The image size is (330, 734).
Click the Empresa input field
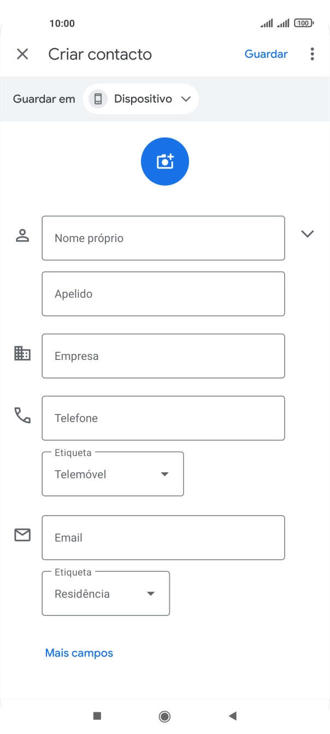coord(163,356)
